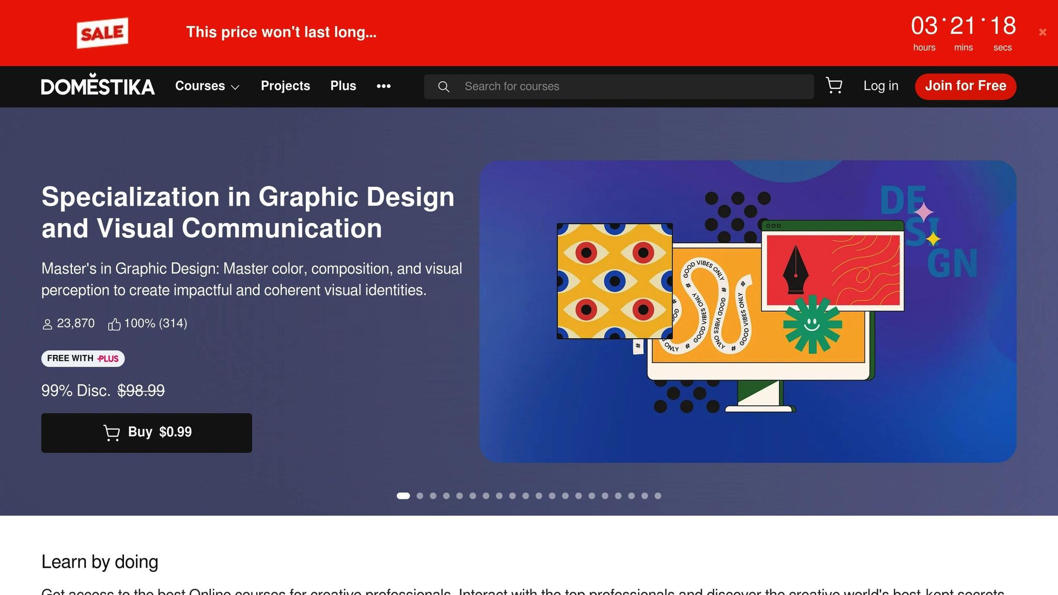Click the search magnifier icon
The height and width of the screenshot is (595, 1058).
point(443,87)
